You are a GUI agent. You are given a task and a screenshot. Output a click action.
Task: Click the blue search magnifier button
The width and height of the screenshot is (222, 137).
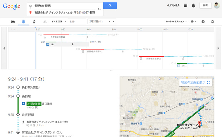(110, 5)
